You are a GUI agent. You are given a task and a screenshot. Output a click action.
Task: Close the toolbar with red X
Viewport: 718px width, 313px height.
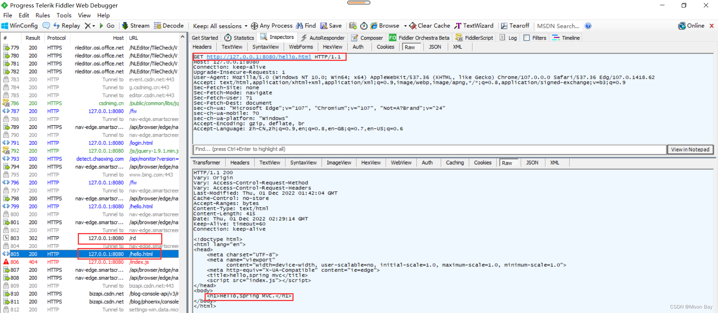(712, 26)
